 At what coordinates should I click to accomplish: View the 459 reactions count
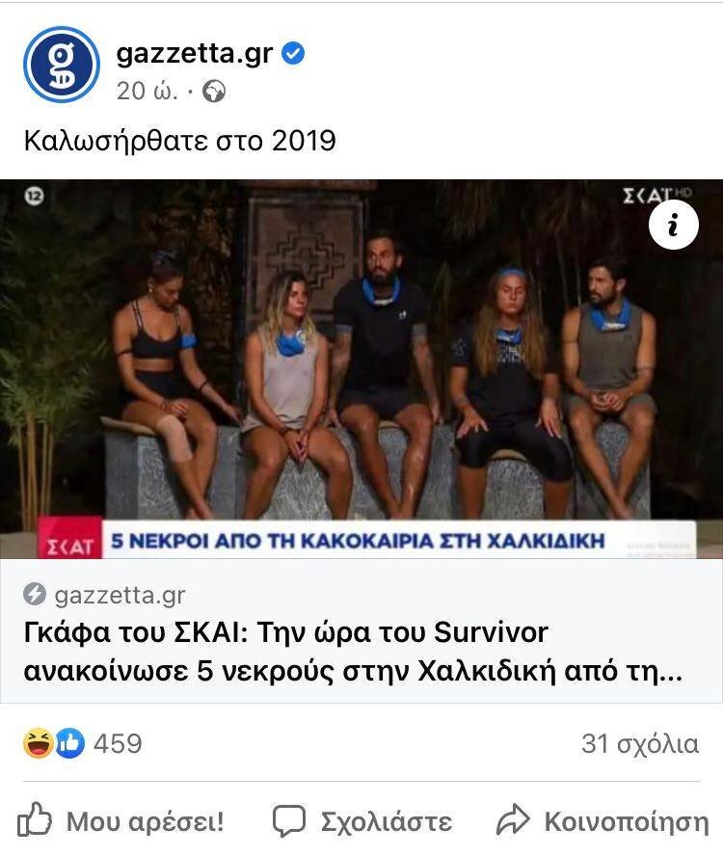[118, 743]
